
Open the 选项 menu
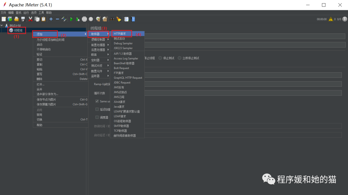34,13
